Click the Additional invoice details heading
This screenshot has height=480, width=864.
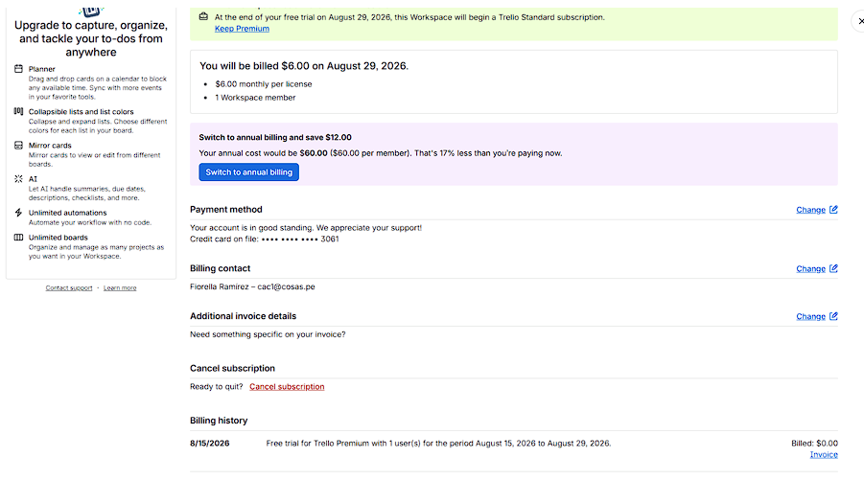coord(243,316)
